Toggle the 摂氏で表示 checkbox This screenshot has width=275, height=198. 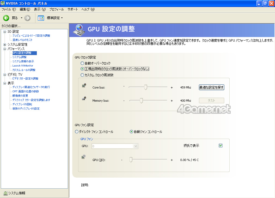point(221,145)
